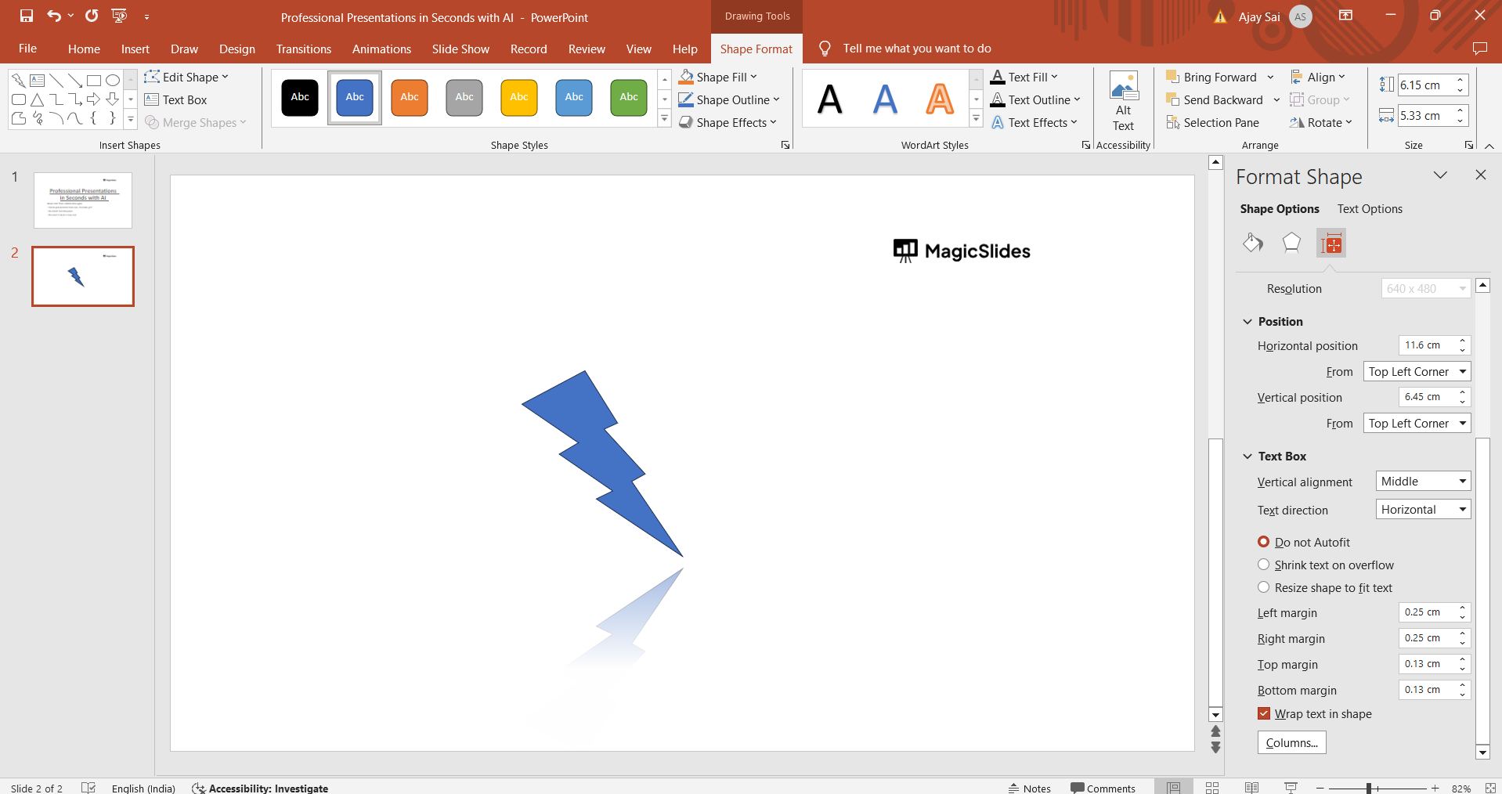Open Ribbon Display Options
The height and width of the screenshot is (794, 1502).
click(1345, 16)
